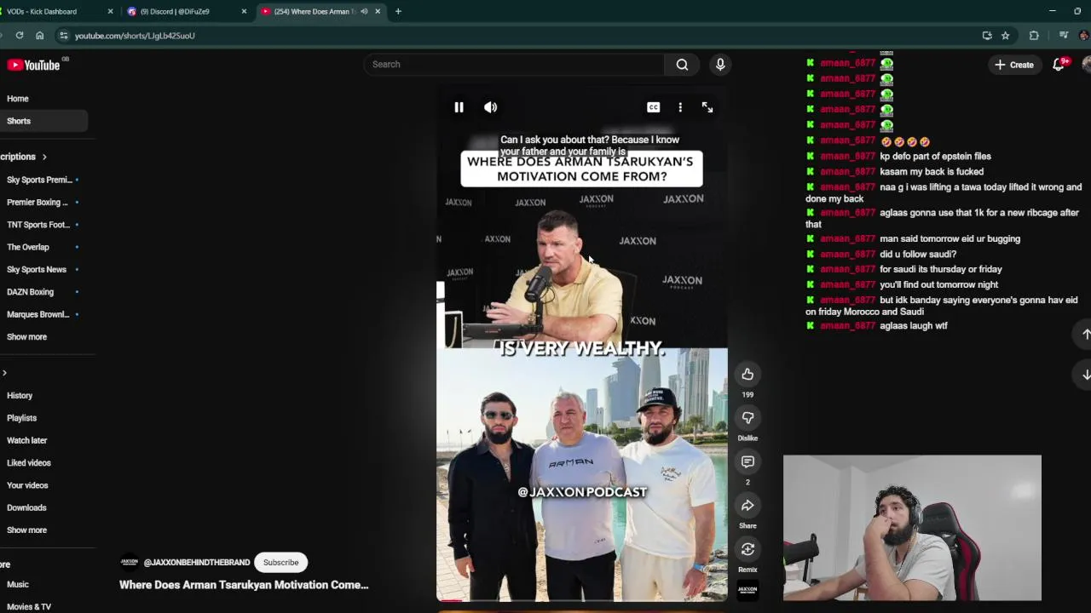Select Shorts in the sidebar
Viewport: 1091px width, 613px height.
pyautogui.click(x=43, y=121)
